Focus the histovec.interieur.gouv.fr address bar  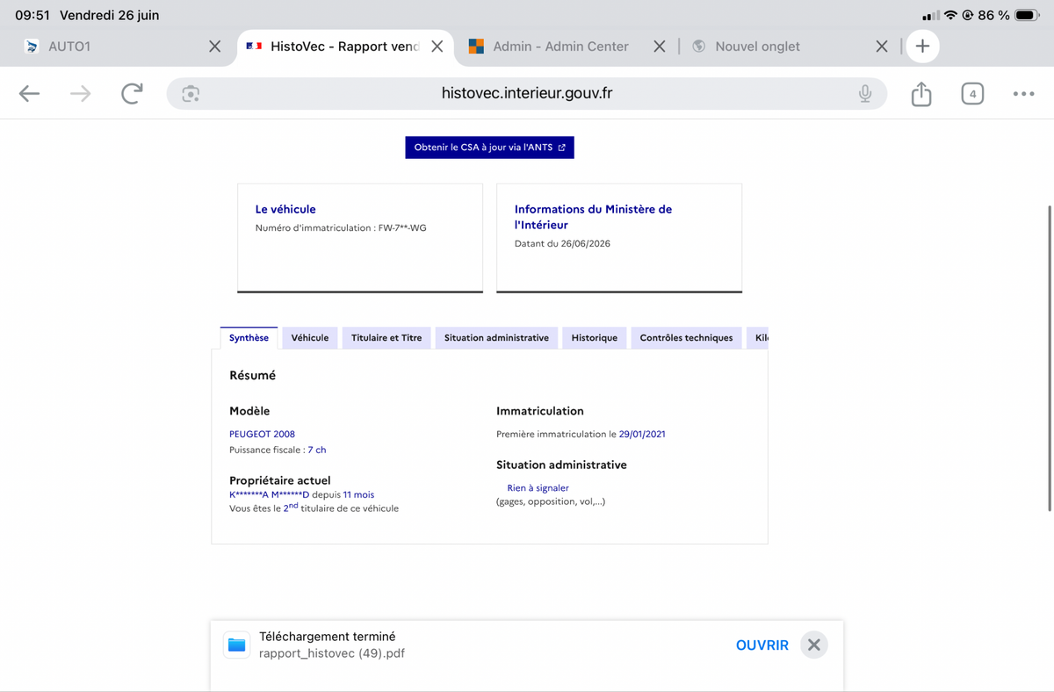(527, 94)
